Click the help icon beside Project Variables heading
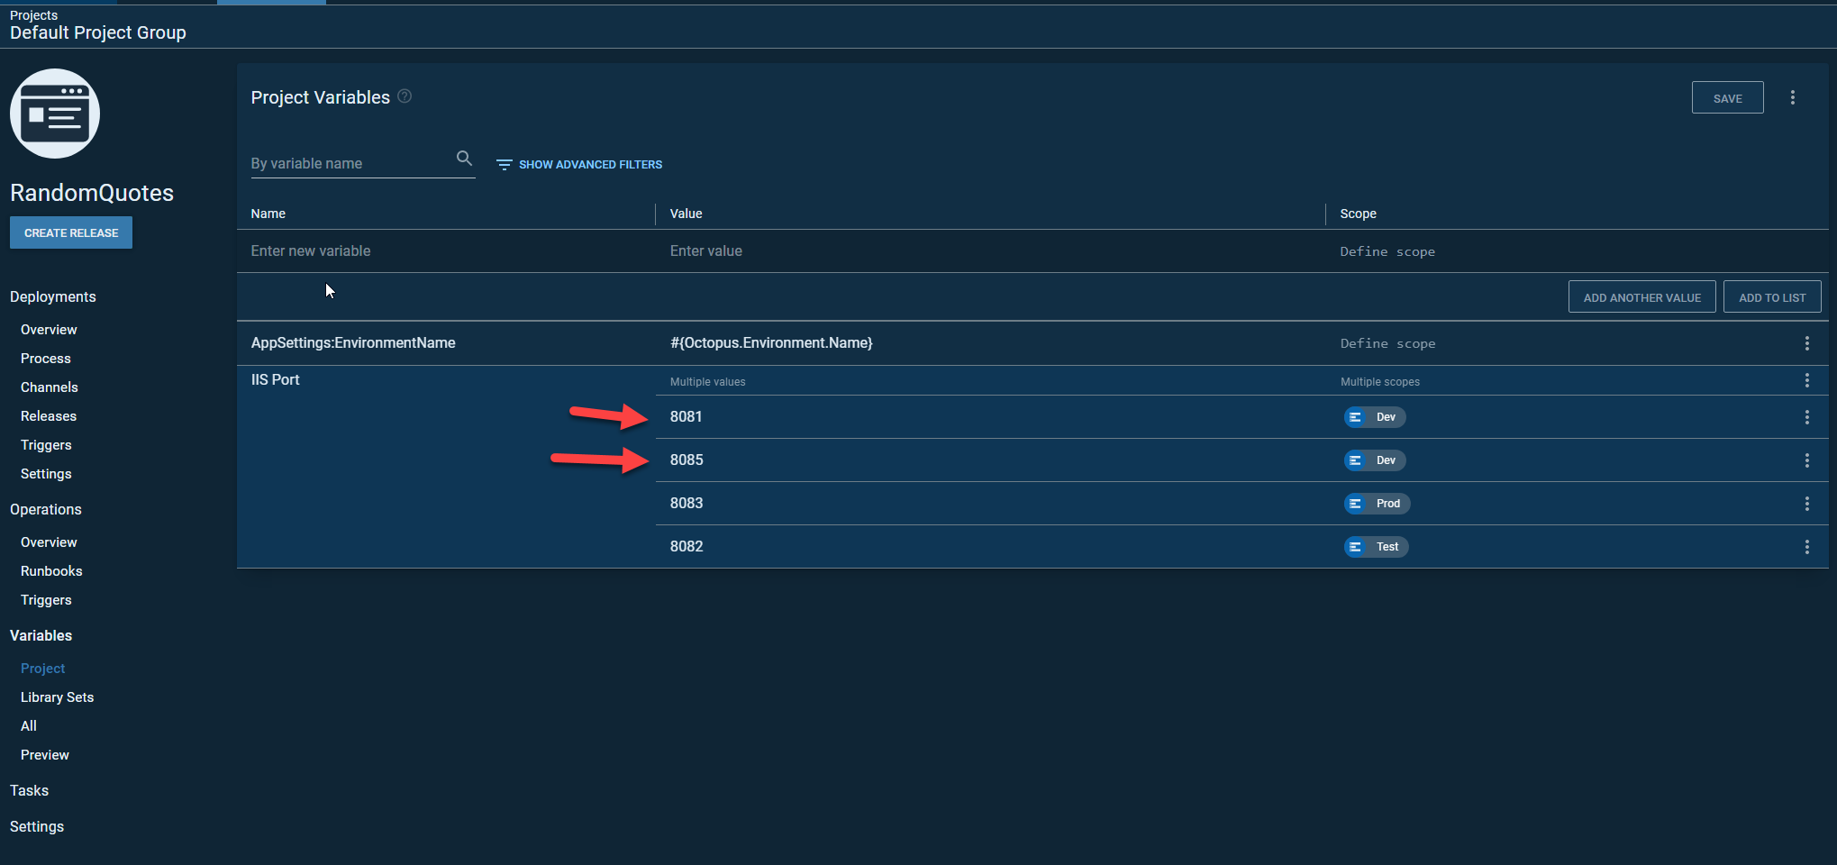1837x865 pixels. 404,96
